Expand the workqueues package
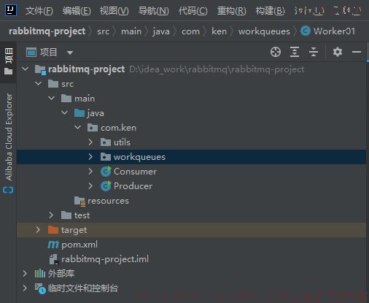The height and width of the screenshot is (303, 369). [x=90, y=157]
